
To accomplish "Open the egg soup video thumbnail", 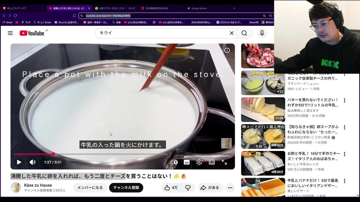I will point(263,136).
